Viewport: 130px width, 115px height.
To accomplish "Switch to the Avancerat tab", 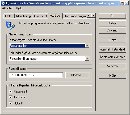I will click(40, 16).
